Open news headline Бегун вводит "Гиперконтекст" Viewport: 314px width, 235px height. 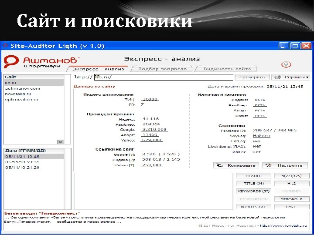click(x=42, y=213)
